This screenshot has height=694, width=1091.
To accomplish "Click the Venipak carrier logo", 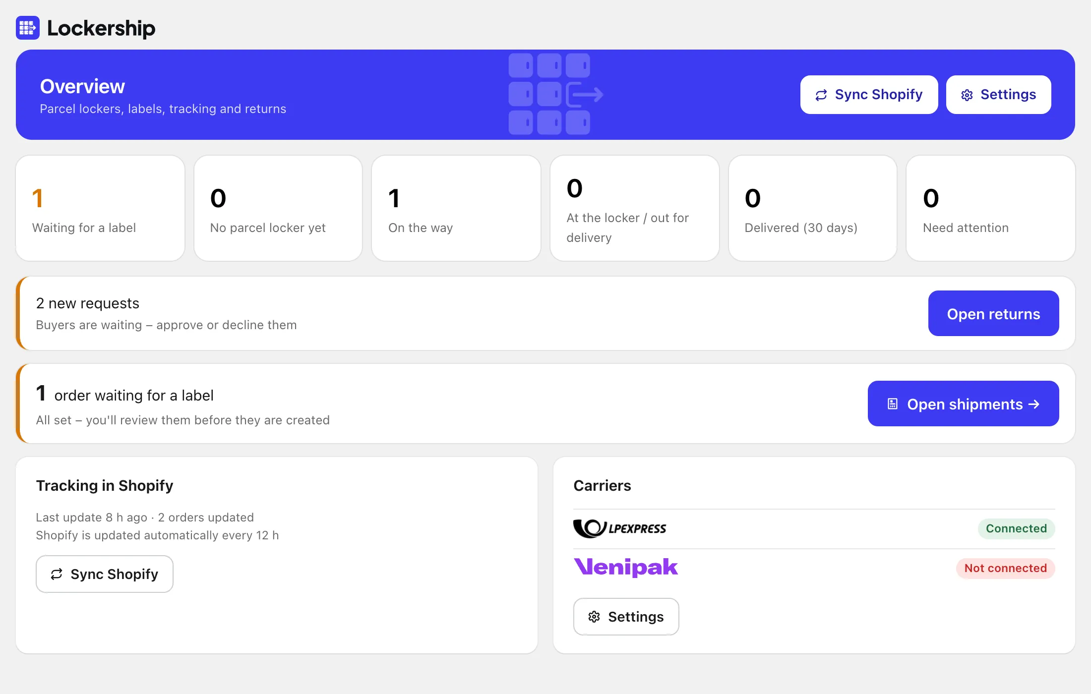I will (x=626, y=567).
